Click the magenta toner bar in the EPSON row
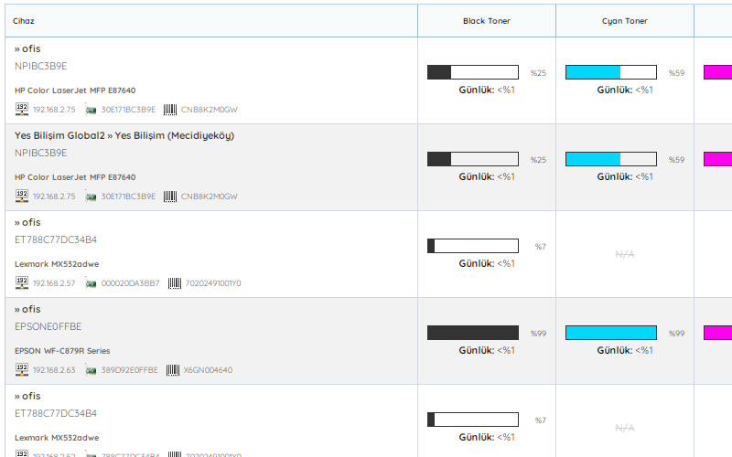This screenshot has width=732, height=457. coord(717,333)
